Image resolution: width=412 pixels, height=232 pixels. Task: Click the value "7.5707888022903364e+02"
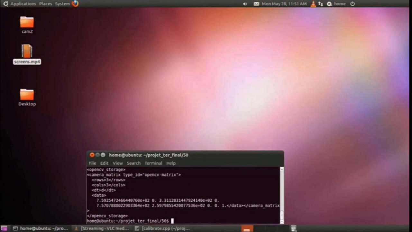click(123, 206)
